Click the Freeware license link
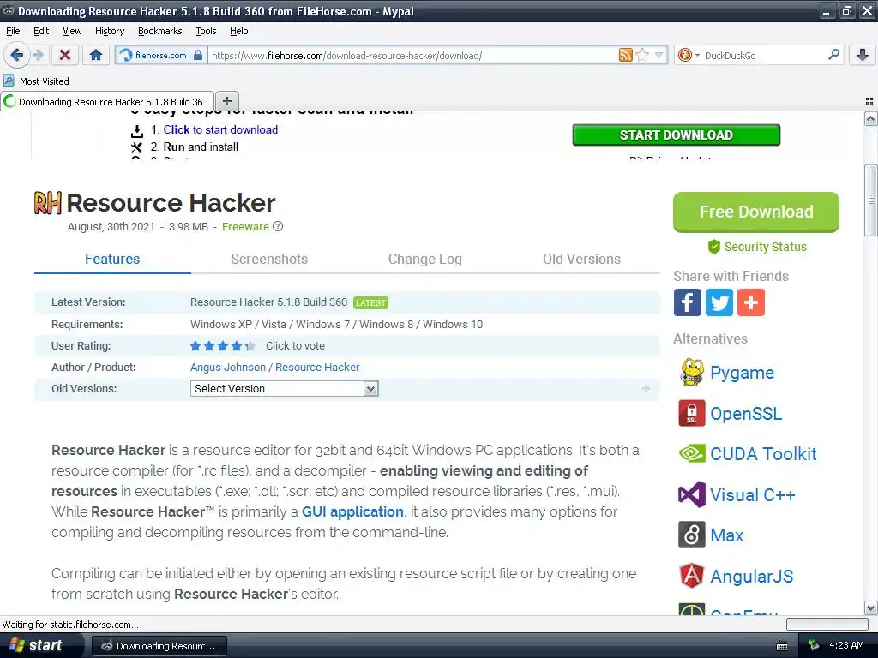878x658 pixels. pyautogui.click(x=245, y=226)
